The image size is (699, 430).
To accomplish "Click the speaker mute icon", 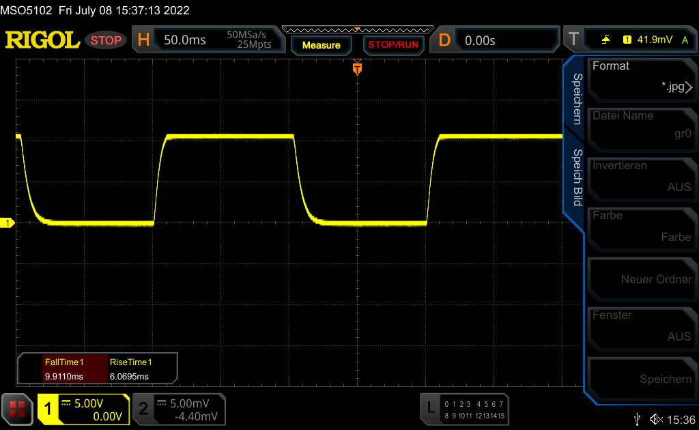I will [x=656, y=419].
